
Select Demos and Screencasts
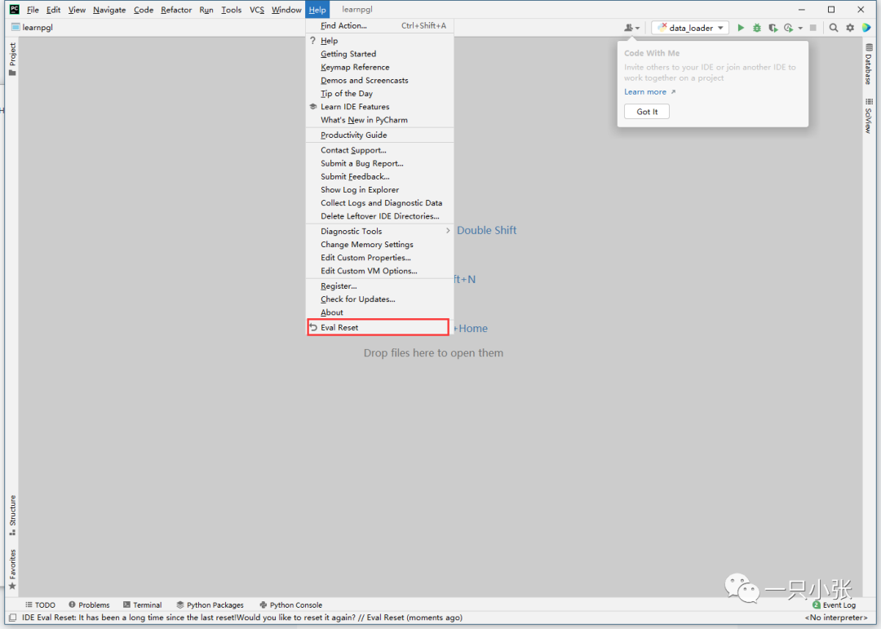(380, 81)
